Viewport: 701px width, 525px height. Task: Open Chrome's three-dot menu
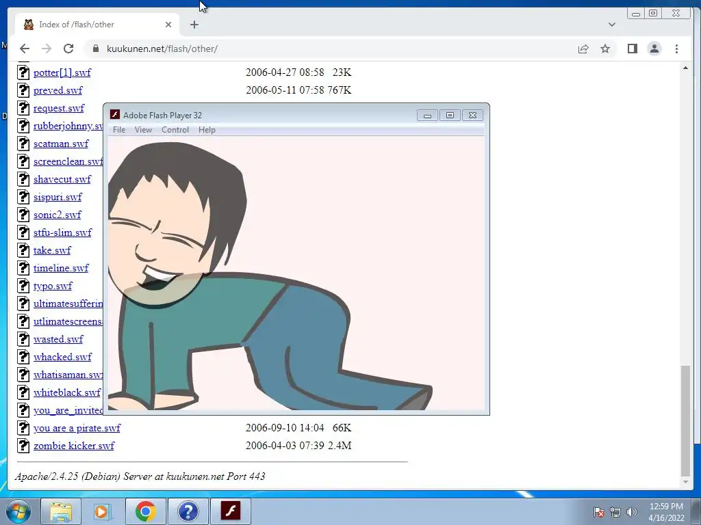coord(676,49)
